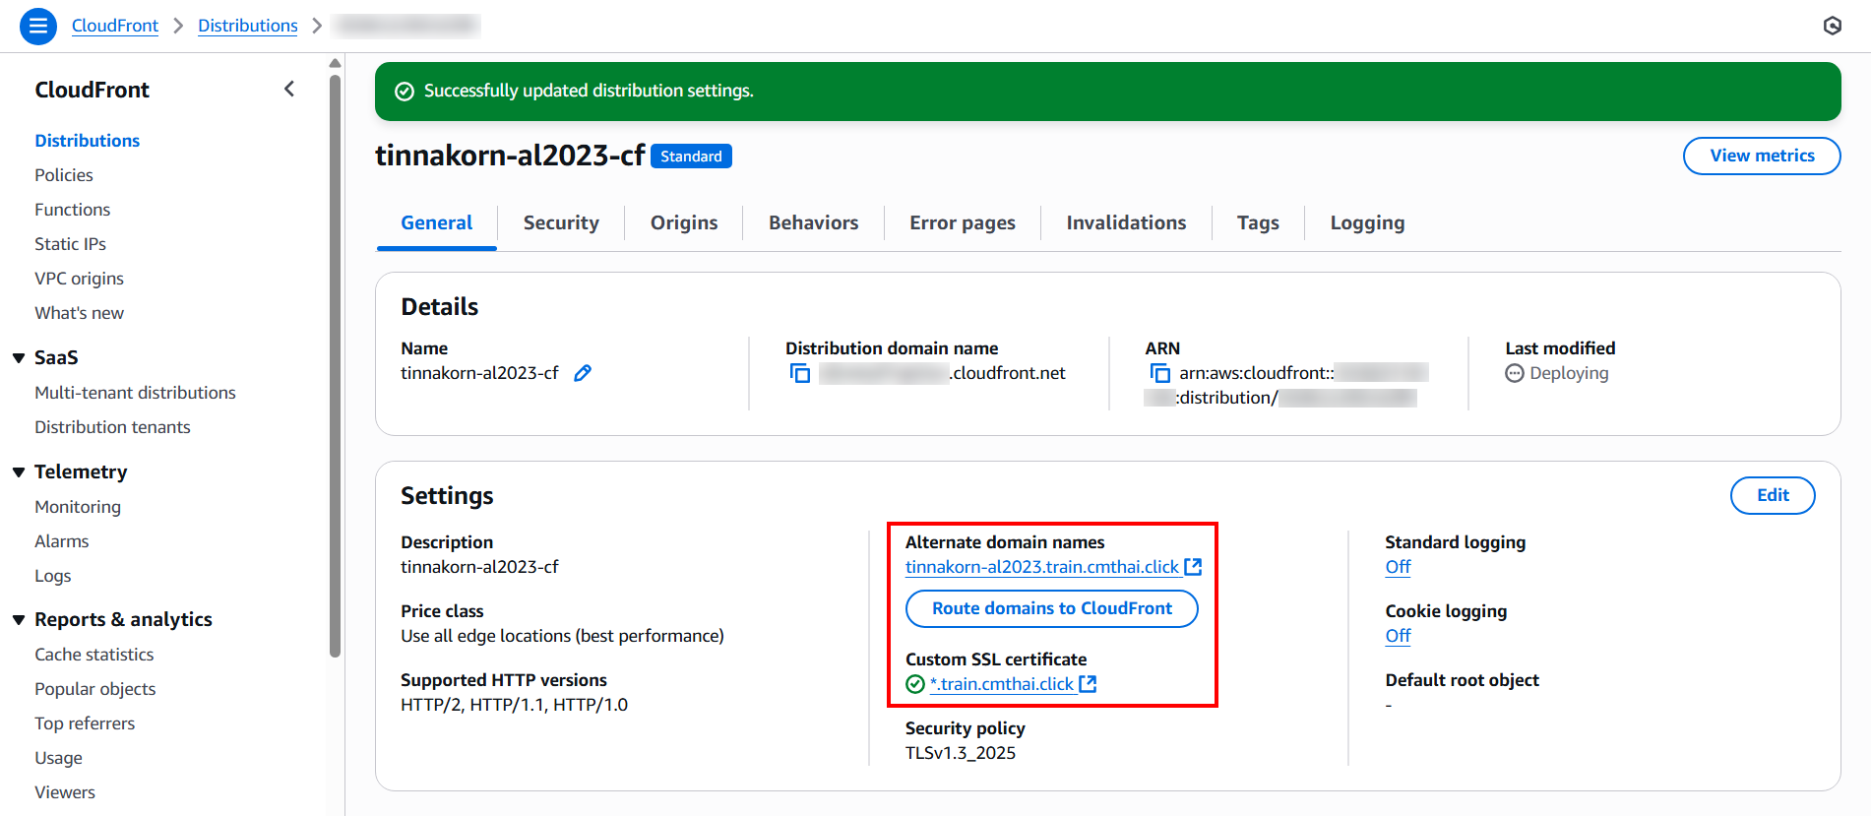Screen dimensions: 1871x816
Task: Click the View metrics button
Action: pyautogui.click(x=1762, y=156)
